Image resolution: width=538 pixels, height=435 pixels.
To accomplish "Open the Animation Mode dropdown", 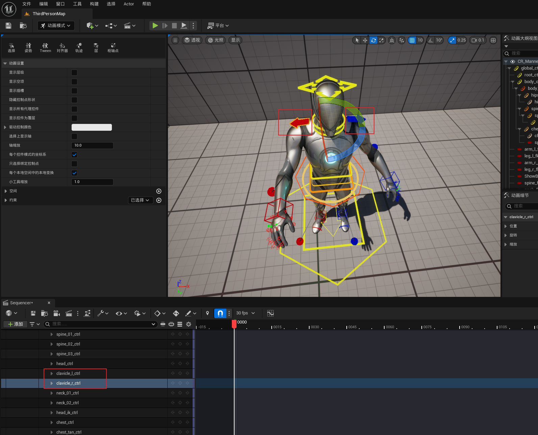I will coord(56,26).
